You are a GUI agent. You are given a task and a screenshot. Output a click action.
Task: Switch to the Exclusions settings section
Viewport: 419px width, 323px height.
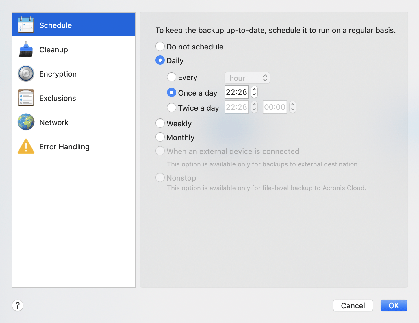(58, 98)
